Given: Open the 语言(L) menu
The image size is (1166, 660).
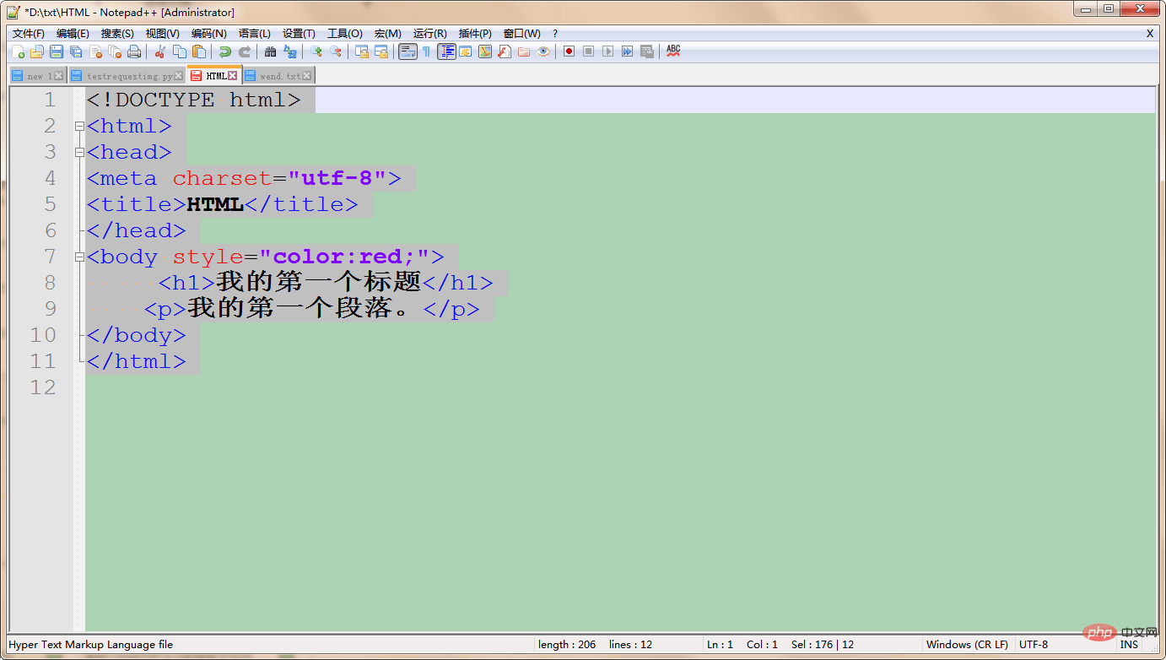Looking at the screenshot, I should 254,34.
